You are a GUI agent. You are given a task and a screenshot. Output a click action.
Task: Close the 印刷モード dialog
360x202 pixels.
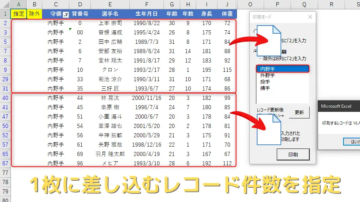click(x=310, y=17)
